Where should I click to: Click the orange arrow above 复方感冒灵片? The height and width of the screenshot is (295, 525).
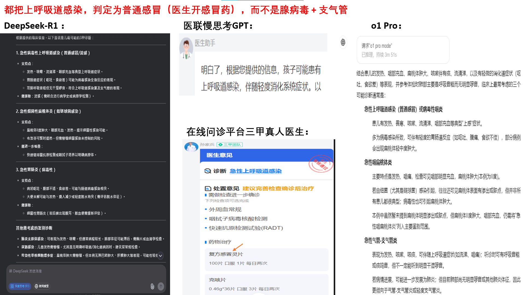(238, 247)
